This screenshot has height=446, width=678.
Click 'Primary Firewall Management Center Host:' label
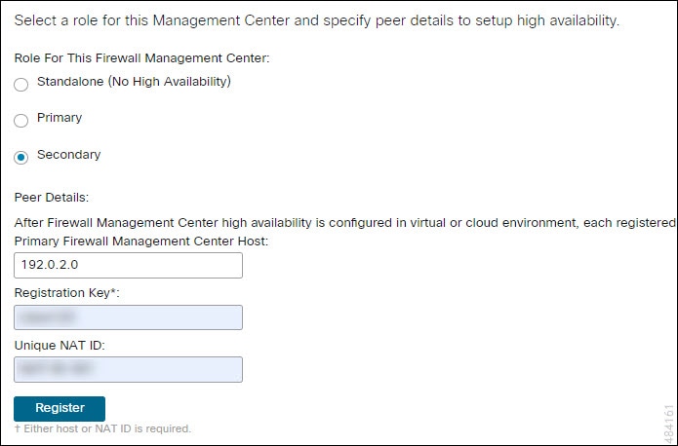tap(141, 242)
